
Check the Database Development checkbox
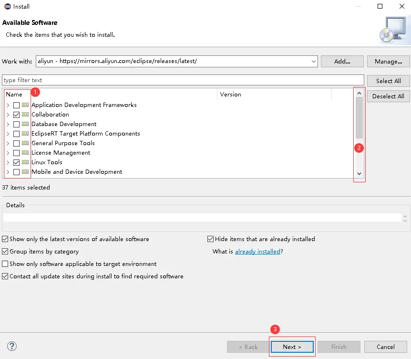[17, 124]
